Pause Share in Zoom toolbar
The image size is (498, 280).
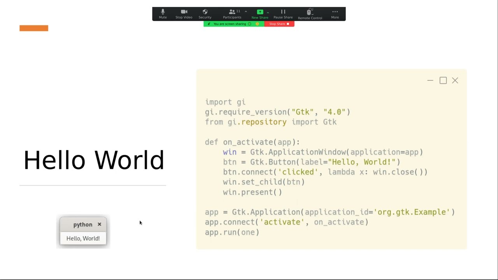[283, 14]
